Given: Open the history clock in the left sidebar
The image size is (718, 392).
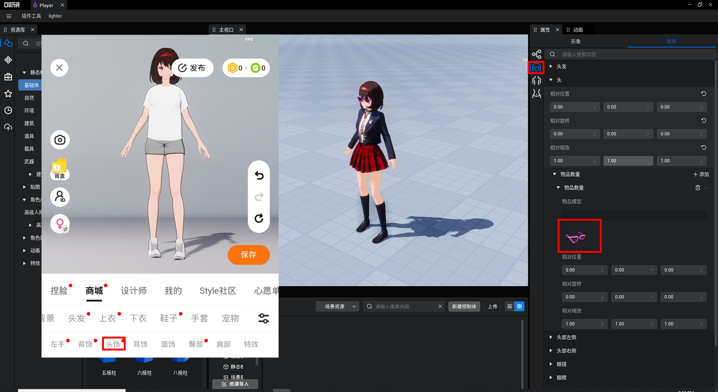Looking at the screenshot, I should (x=8, y=110).
